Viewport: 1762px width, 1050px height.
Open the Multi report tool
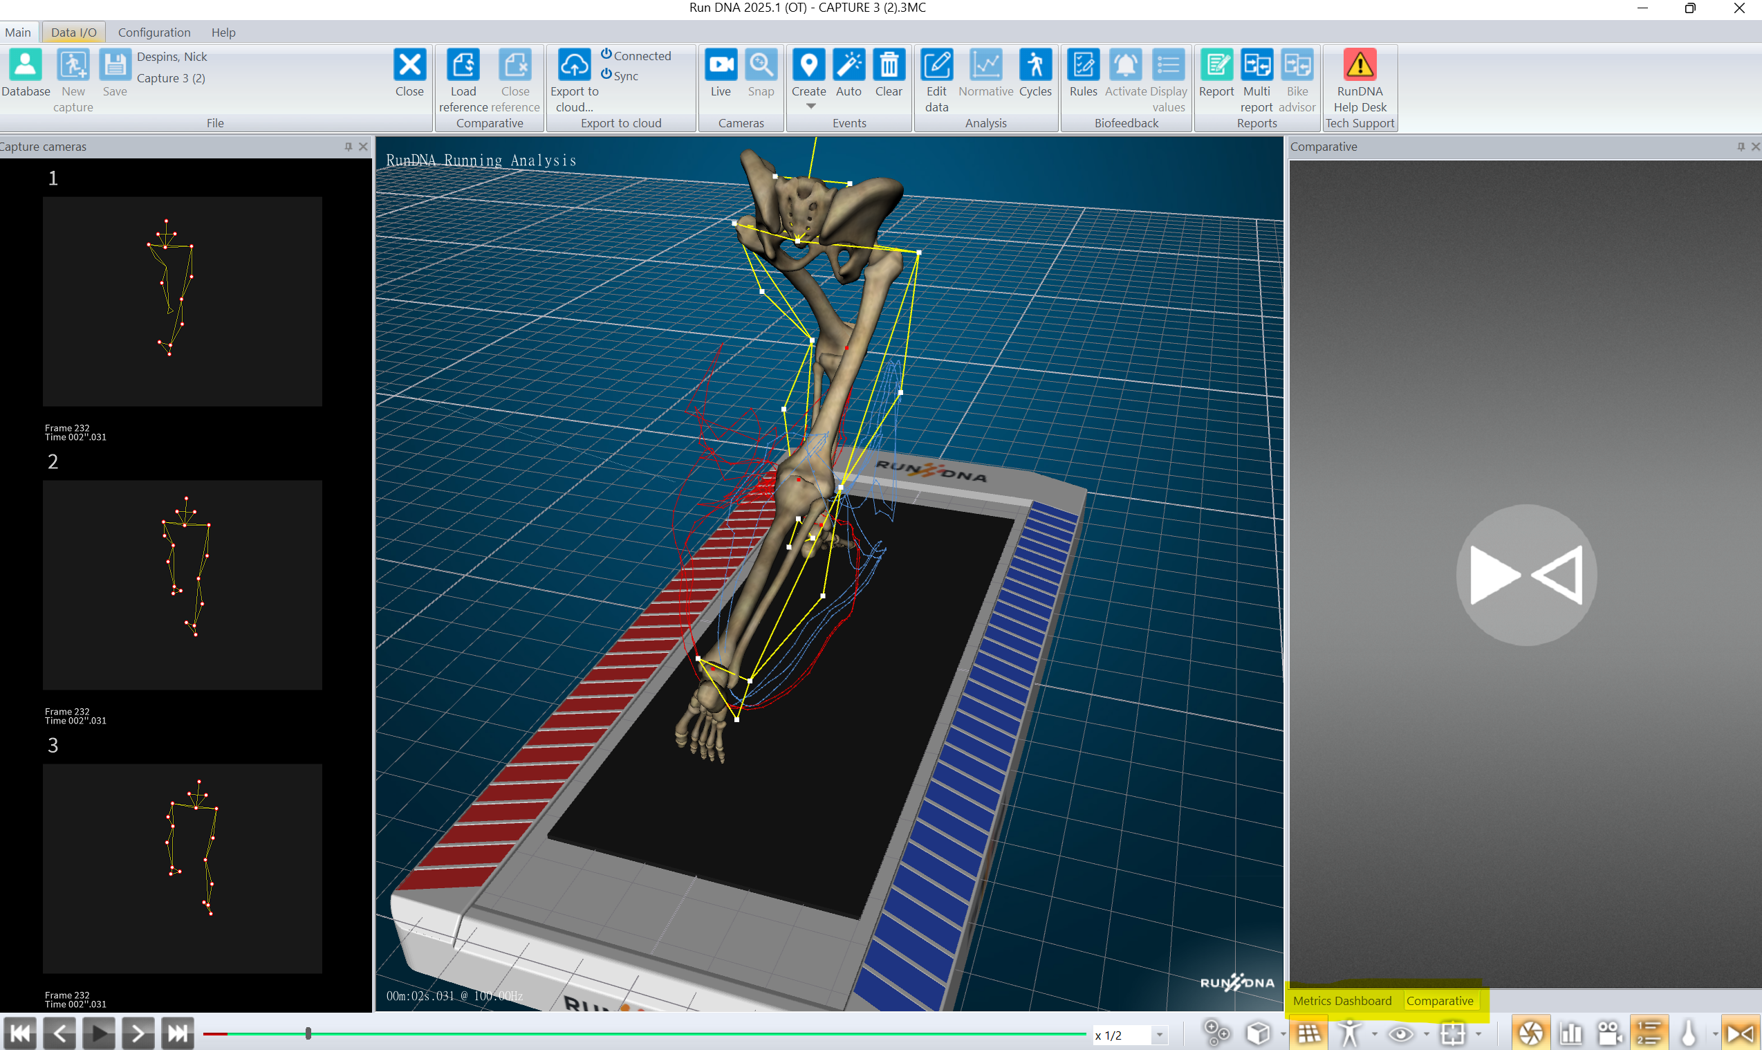pos(1257,65)
